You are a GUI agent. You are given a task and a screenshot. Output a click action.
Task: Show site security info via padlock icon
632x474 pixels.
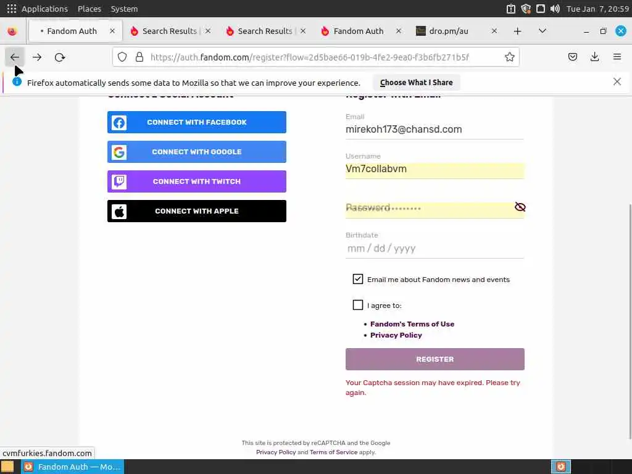point(139,57)
